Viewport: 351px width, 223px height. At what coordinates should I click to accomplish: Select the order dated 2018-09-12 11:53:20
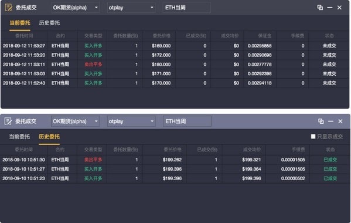click(175, 55)
